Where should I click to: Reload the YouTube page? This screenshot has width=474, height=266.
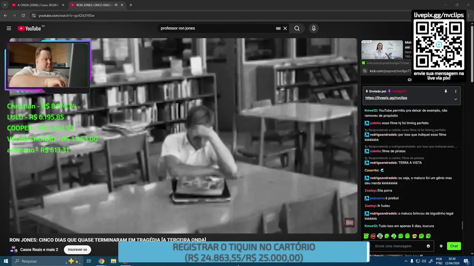(x=23, y=16)
